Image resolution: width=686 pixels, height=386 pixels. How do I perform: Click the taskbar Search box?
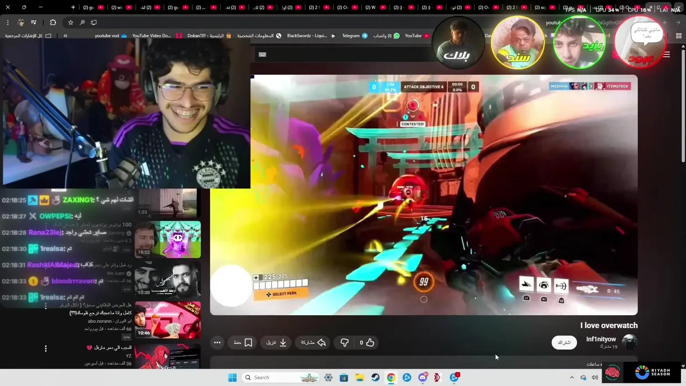[x=280, y=377]
